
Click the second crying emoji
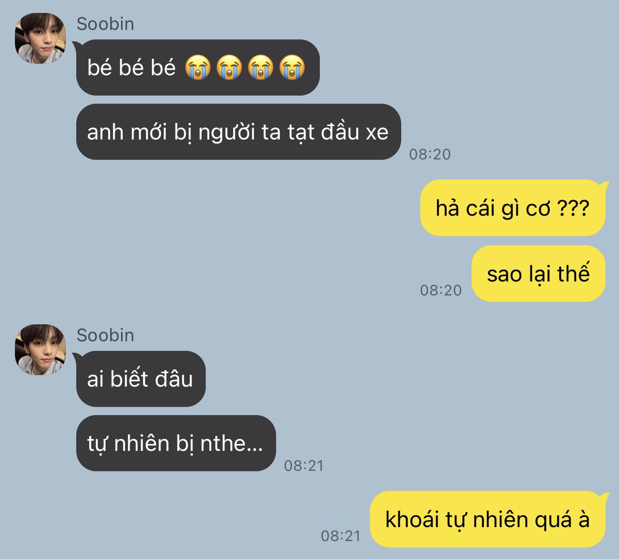[x=229, y=67]
